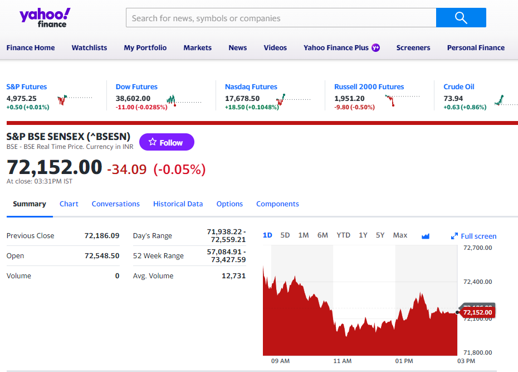Open My Portfolio
This screenshot has height=372, width=518.
145,47
